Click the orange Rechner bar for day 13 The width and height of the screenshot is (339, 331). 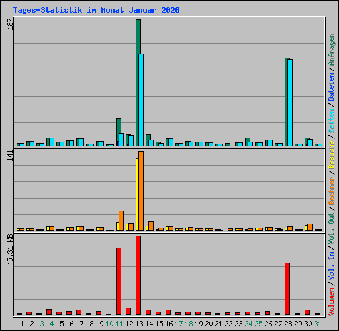pos(141,191)
